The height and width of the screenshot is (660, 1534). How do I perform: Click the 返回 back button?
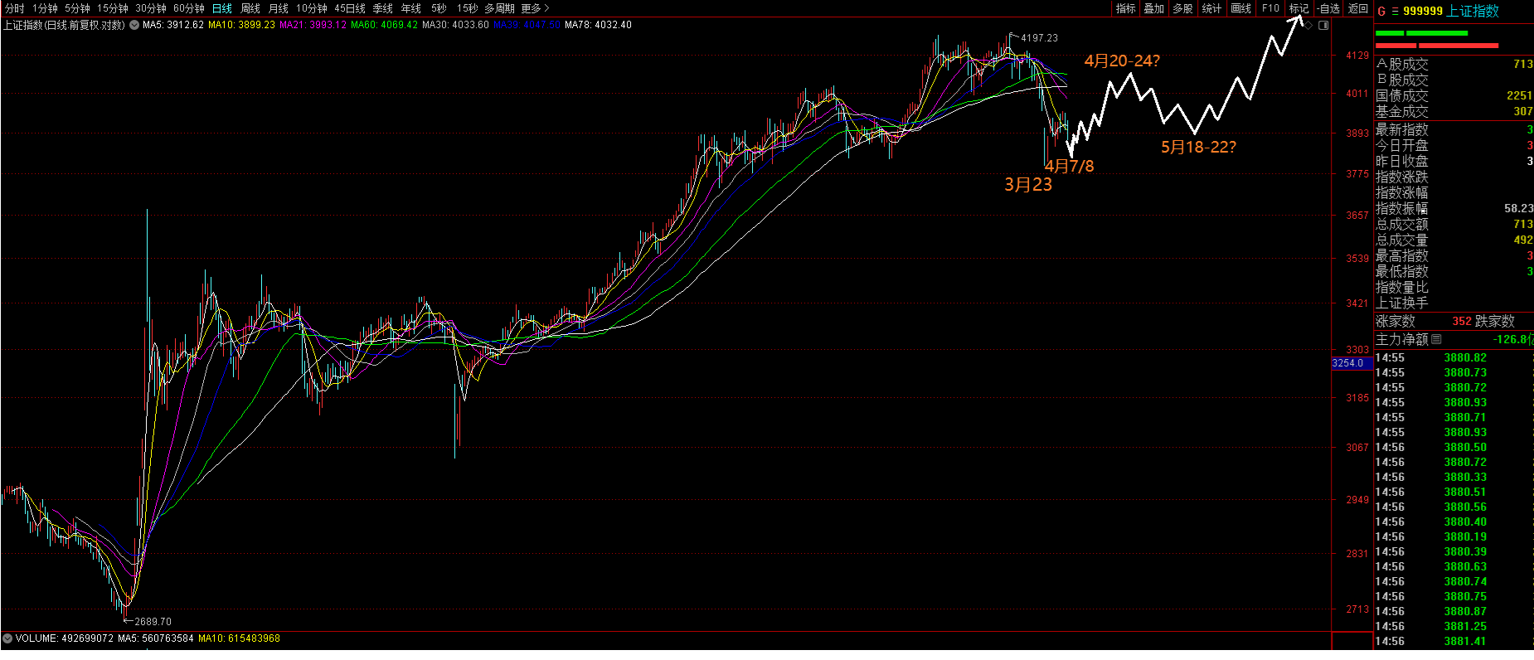click(1358, 8)
